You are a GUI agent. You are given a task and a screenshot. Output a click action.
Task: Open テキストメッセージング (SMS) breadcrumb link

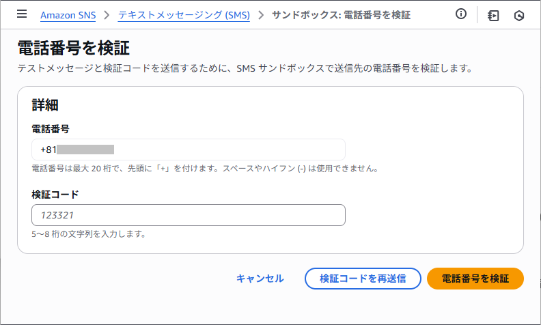184,15
